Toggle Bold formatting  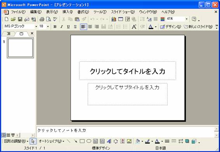[55, 27]
